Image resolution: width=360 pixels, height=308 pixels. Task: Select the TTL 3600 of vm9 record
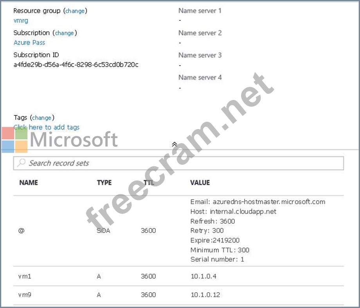point(148,295)
